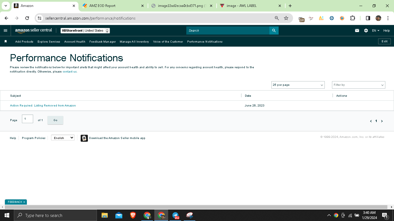Expand the 25 per page dropdown

[x=298, y=85]
